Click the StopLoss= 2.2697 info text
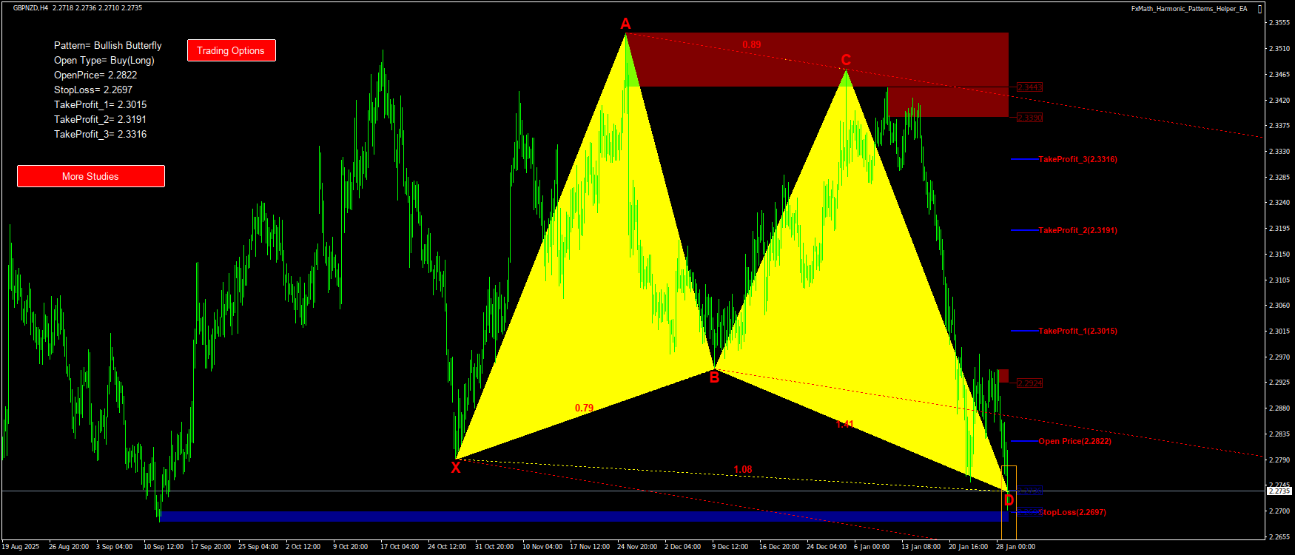Viewport: 1295px width, 555px height. coord(93,90)
